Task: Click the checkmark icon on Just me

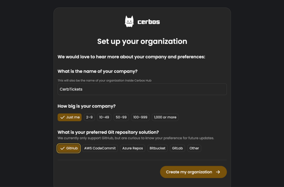Action: 63,117
